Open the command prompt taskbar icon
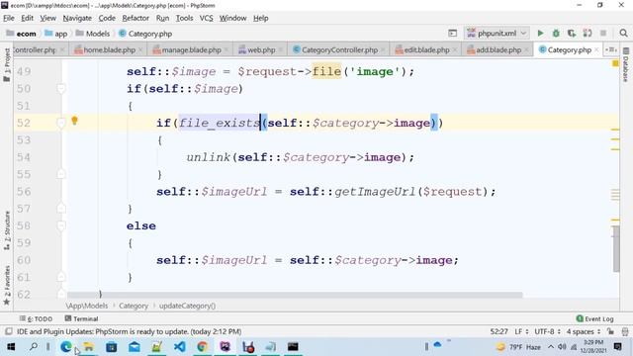 pyautogui.click(x=293, y=347)
